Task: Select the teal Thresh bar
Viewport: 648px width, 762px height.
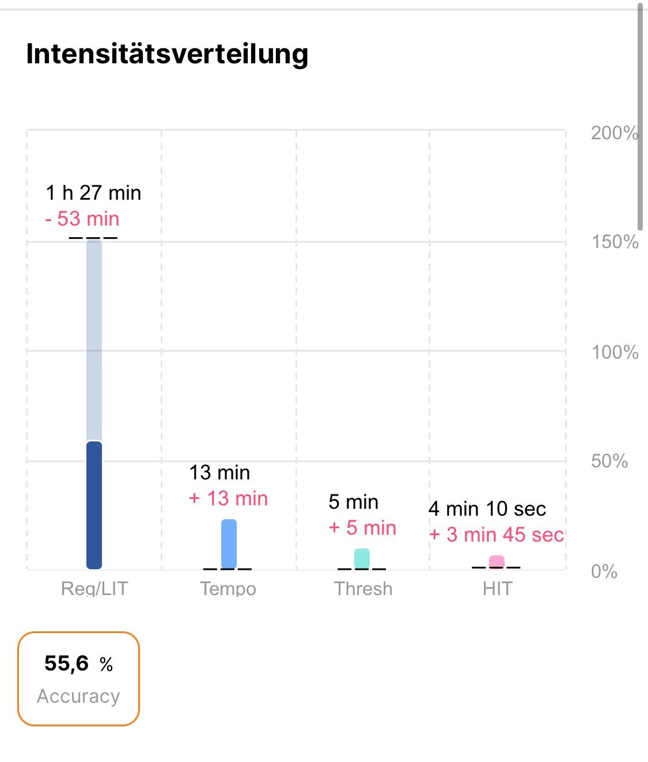Action: click(x=362, y=558)
